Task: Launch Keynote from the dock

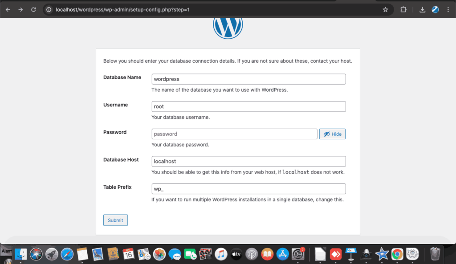Action: 350,254
